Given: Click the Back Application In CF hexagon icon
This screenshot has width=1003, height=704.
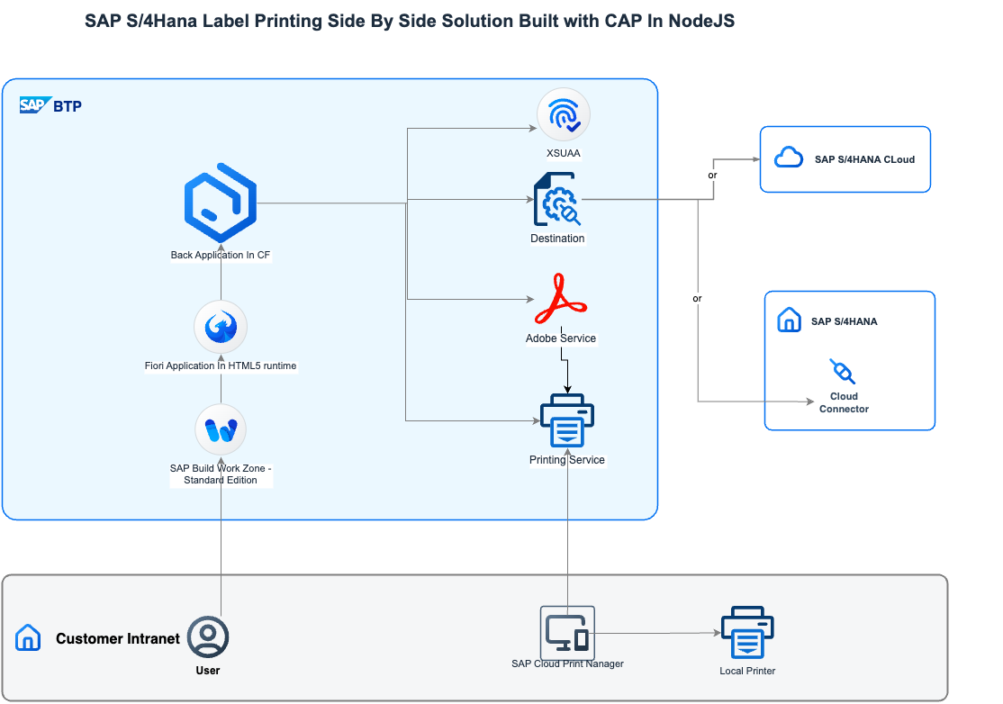Looking at the screenshot, I should pos(220,202).
